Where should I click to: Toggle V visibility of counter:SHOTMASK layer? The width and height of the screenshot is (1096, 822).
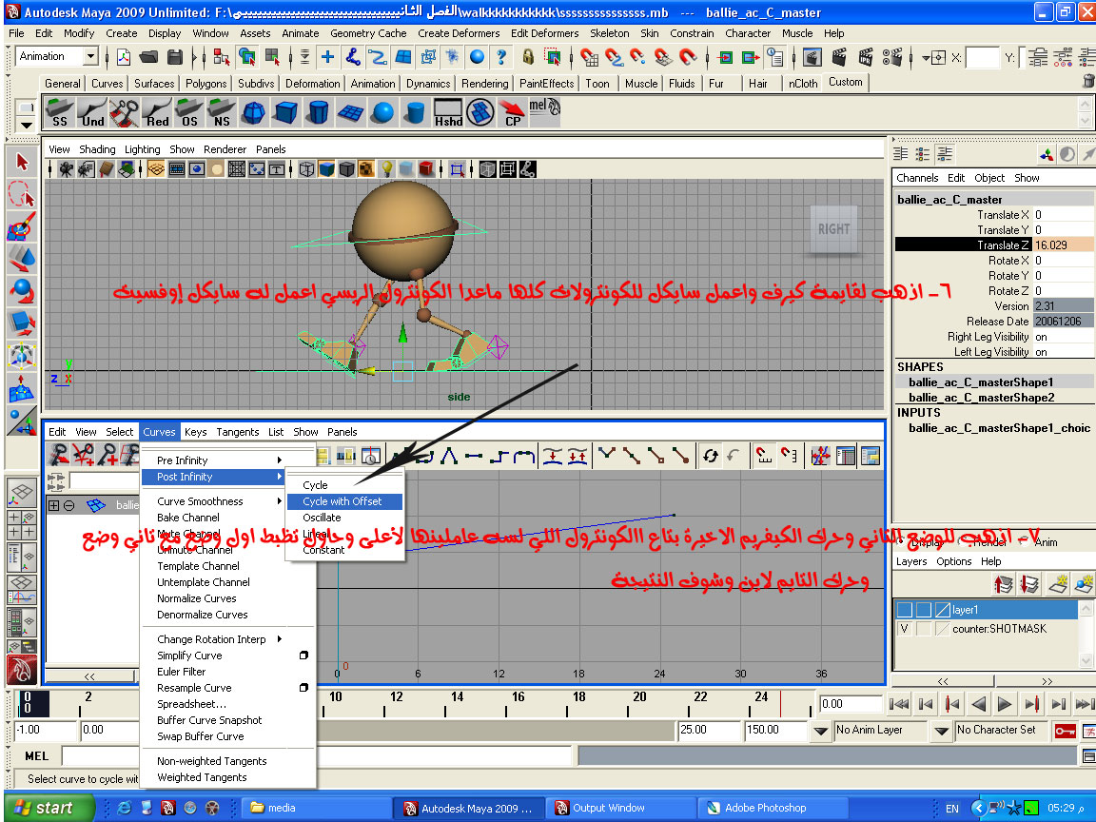pyautogui.click(x=905, y=628)
